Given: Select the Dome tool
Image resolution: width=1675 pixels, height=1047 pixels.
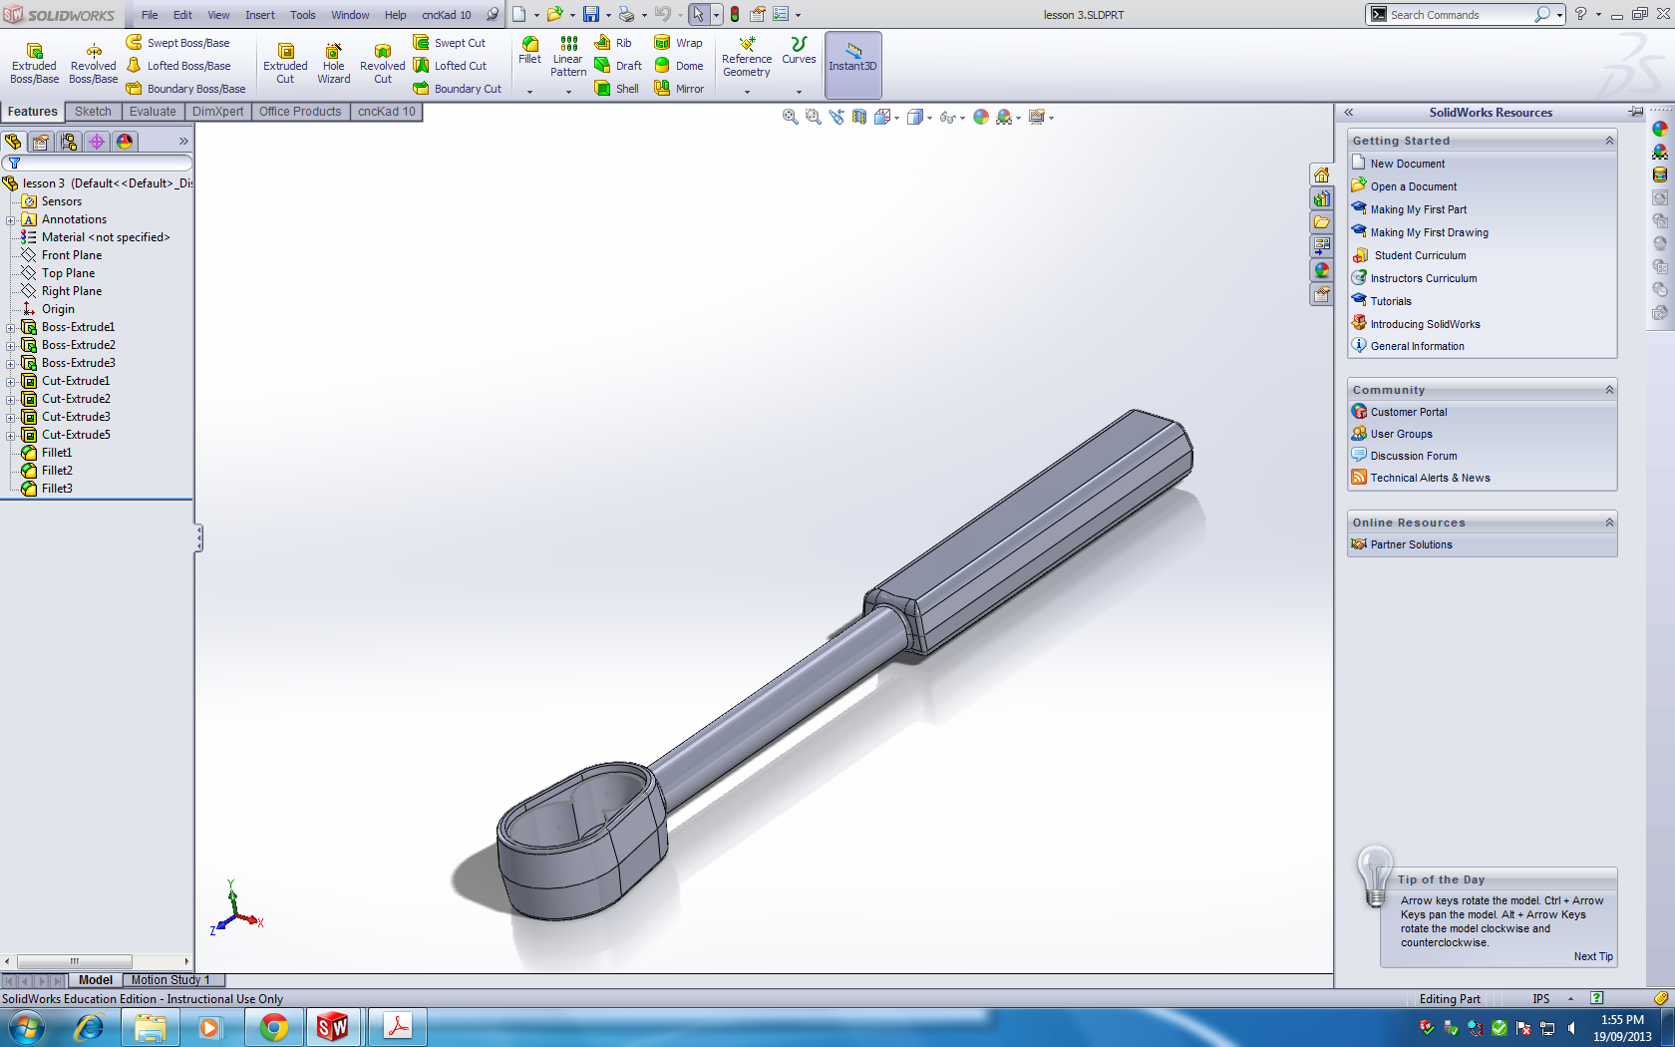Looking at the screenshot, I should point(678,65).
